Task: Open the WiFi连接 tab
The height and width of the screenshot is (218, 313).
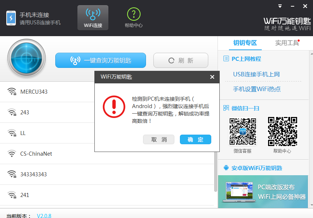Action: (93, 18)
